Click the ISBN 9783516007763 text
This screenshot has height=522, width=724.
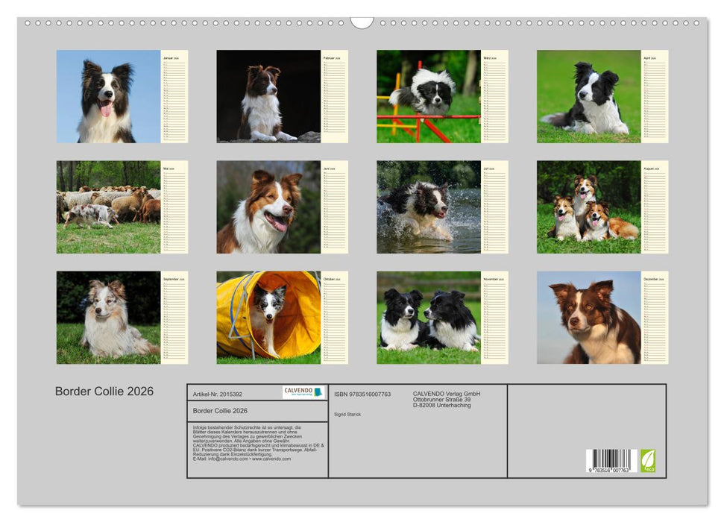coord(362,394)
